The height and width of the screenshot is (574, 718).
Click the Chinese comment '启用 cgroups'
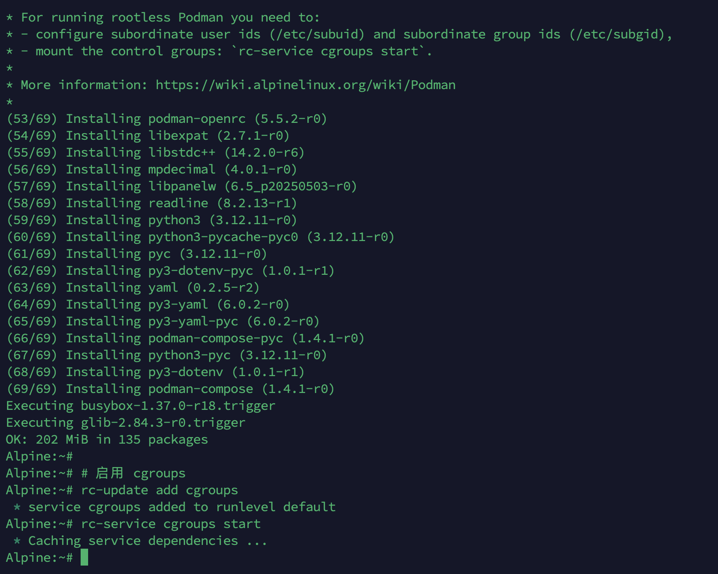pos(141,473)
